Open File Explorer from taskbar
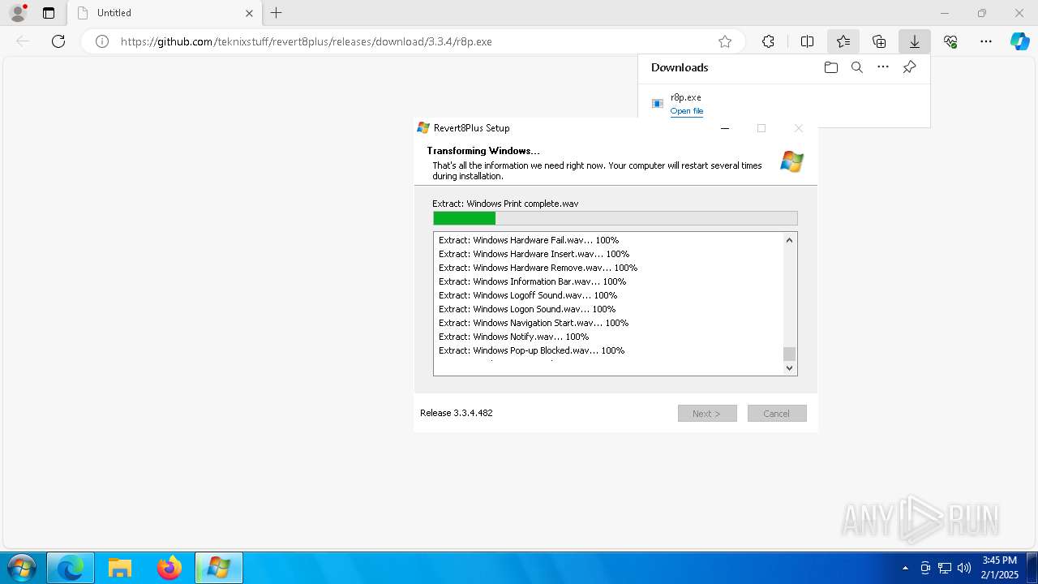Viewport: 1038px width, 584px height. [x=120, y=568]
